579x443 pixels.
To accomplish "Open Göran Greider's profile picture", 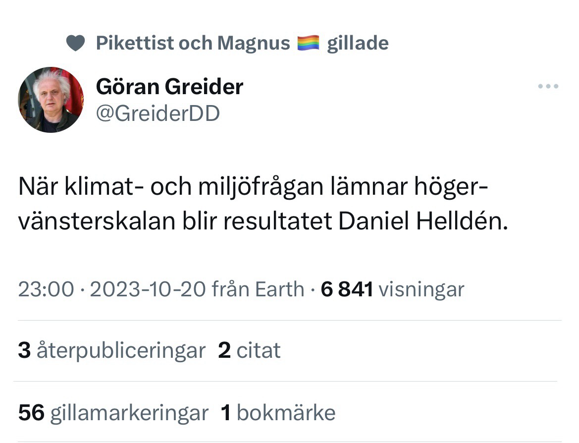I will (51, 100).
